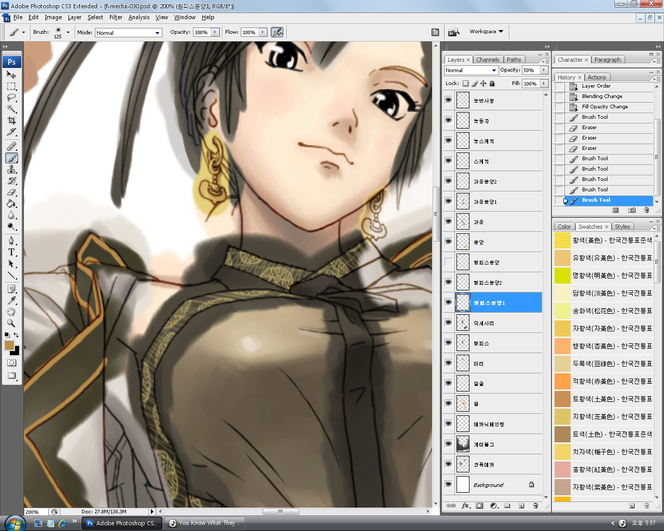Select the Magic Wand tool

[11, 109]
